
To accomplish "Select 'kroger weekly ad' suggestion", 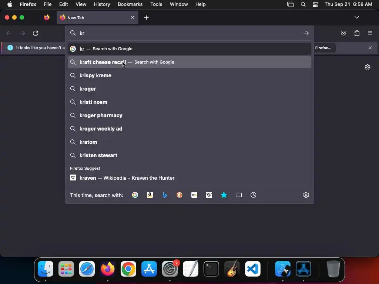I will pyautogui.click(x=189, y=129).
